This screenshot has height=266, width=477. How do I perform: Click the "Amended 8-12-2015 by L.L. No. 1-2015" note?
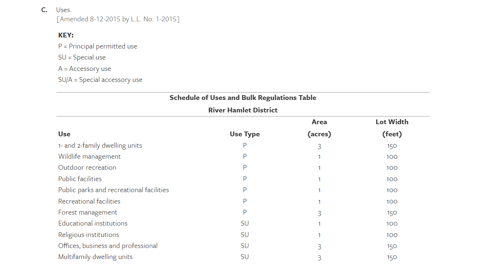pos(118,19)
